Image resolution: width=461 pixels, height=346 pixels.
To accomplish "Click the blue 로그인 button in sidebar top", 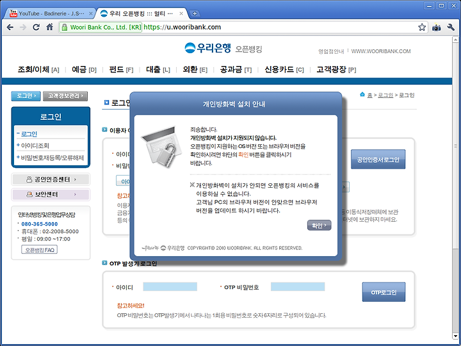I will [x=26, y=96].
